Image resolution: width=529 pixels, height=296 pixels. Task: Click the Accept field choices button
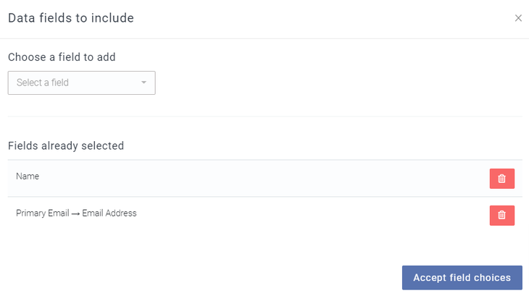coord(462,278)
